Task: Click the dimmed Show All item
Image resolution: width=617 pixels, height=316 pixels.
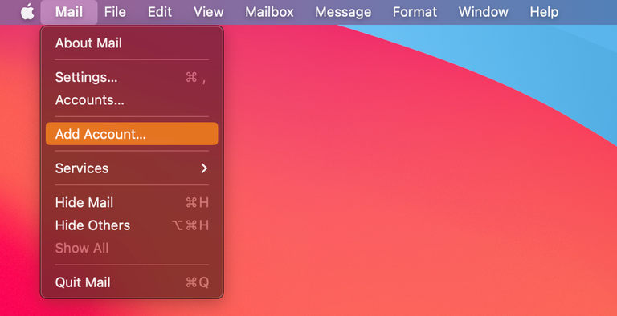Action: click(x=132, y=248)
